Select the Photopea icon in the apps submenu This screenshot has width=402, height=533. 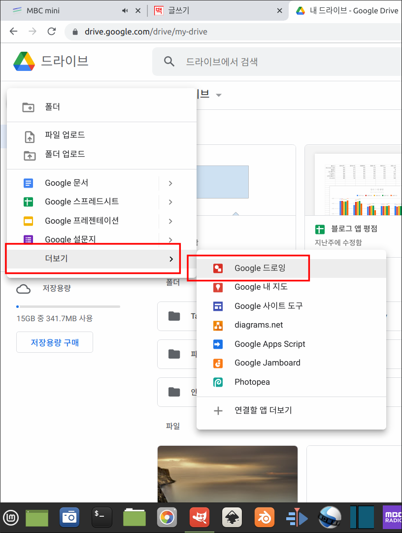[218, 382]
